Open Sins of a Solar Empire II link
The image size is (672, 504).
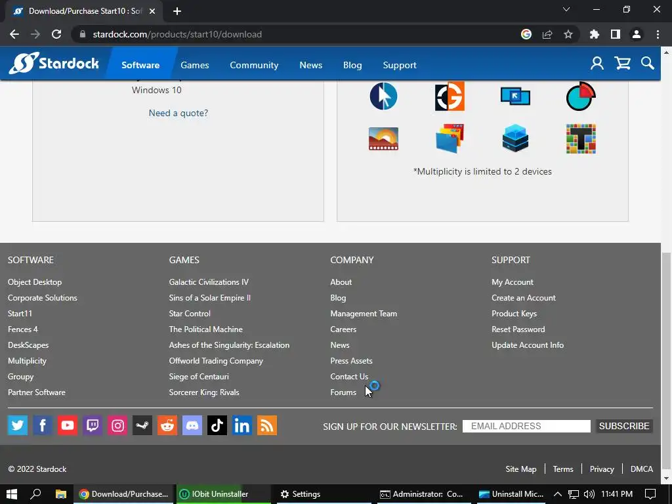pyautogui.click(x=209, y=298)
